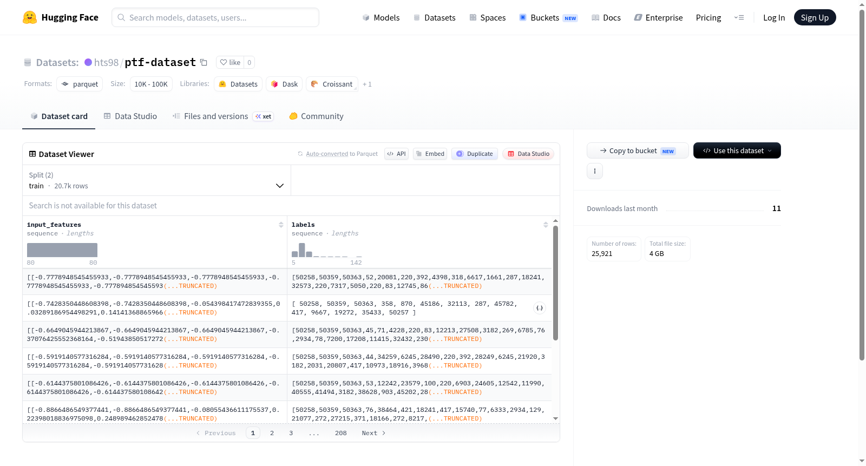This screenshot has height=466, width=866.
Task: Go to page 208 of viewer
Action: tap(341, 433)
